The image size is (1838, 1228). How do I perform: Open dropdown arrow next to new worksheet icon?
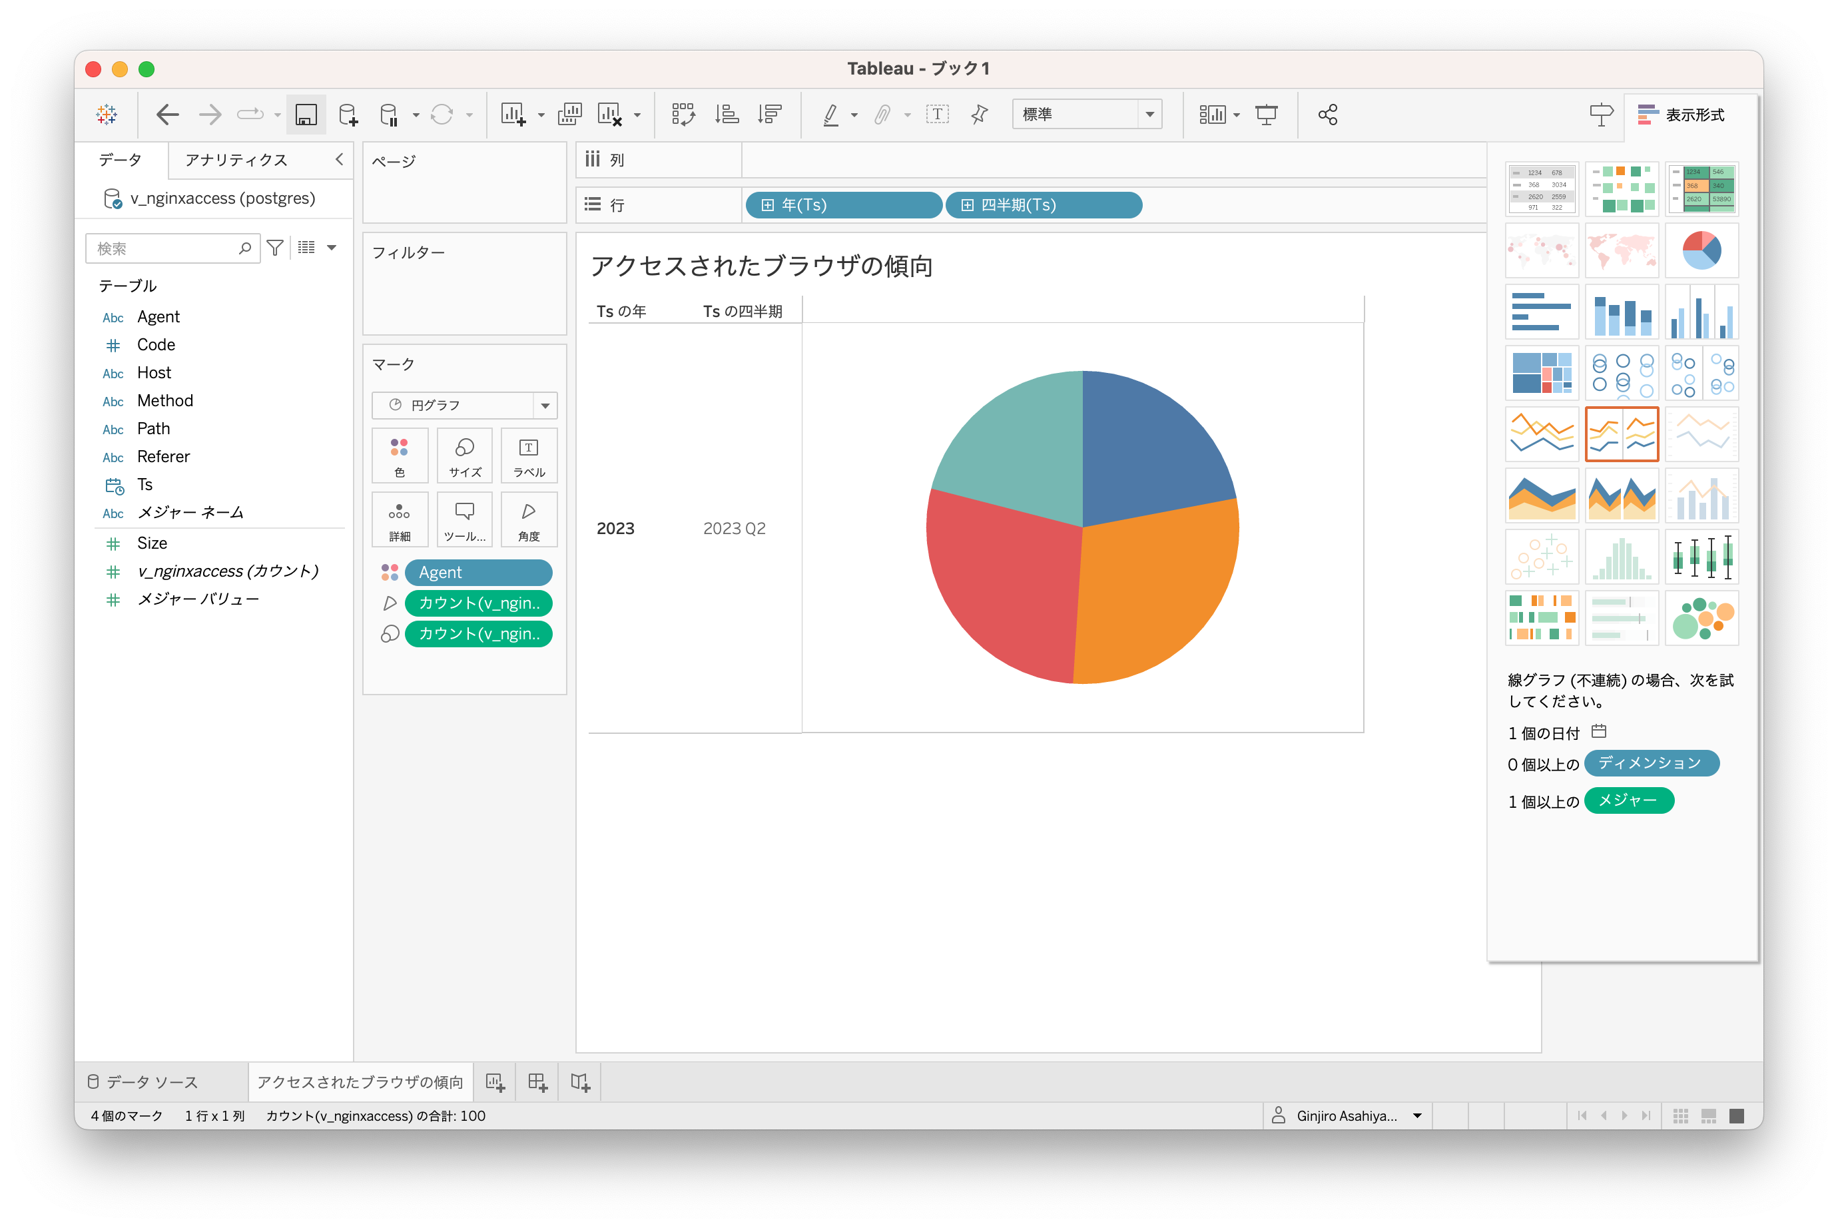tap(541, 116)
